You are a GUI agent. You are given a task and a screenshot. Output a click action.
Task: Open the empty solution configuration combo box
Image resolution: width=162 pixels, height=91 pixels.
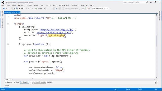(50, 8)
